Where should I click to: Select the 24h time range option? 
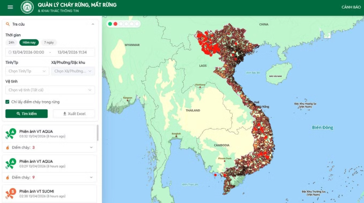(x=11, y=42)
